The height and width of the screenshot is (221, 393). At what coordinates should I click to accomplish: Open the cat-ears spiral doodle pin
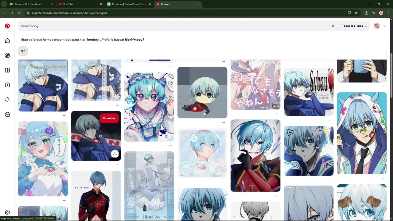coord(309,150)
